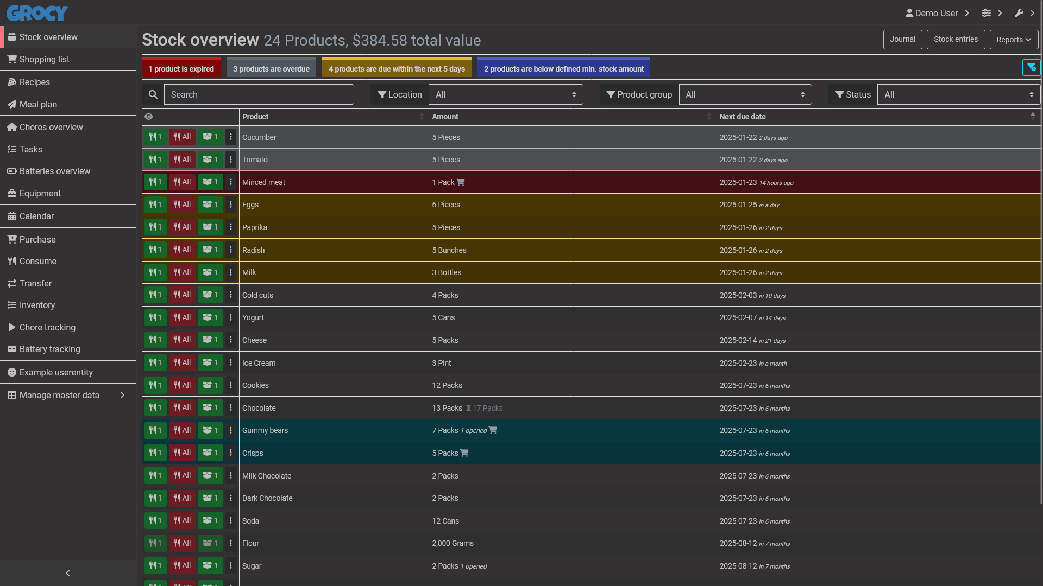Open the Stock entries page
This screenshot has height=586, width=1043.
(x=956, y=40)
